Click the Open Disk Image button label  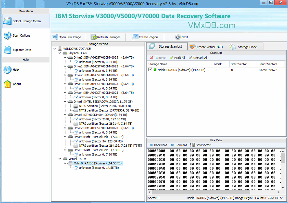click(x=70, y=37)
